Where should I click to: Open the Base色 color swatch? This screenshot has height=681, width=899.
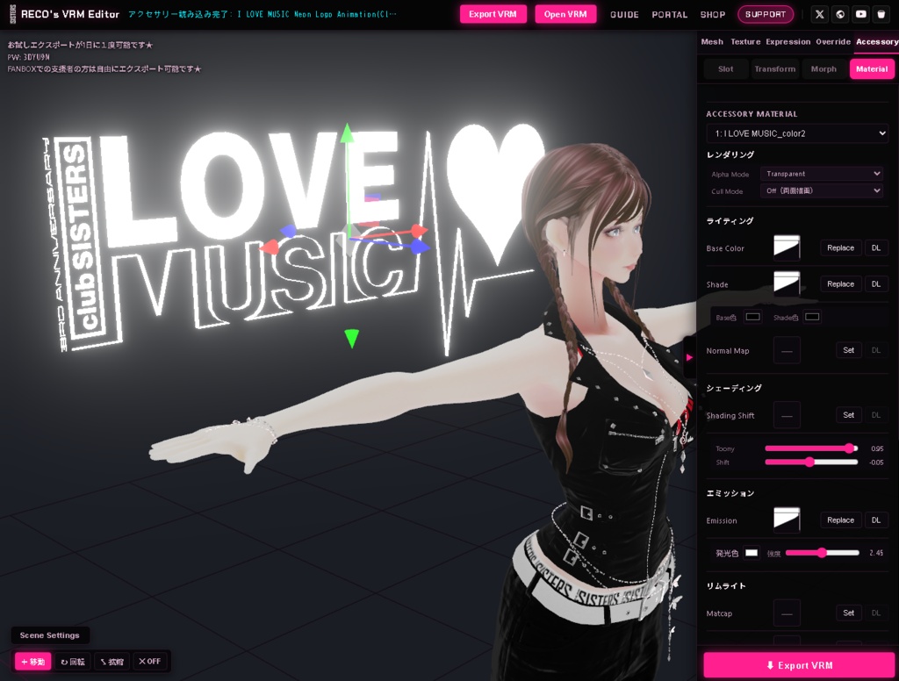(752, 317)
